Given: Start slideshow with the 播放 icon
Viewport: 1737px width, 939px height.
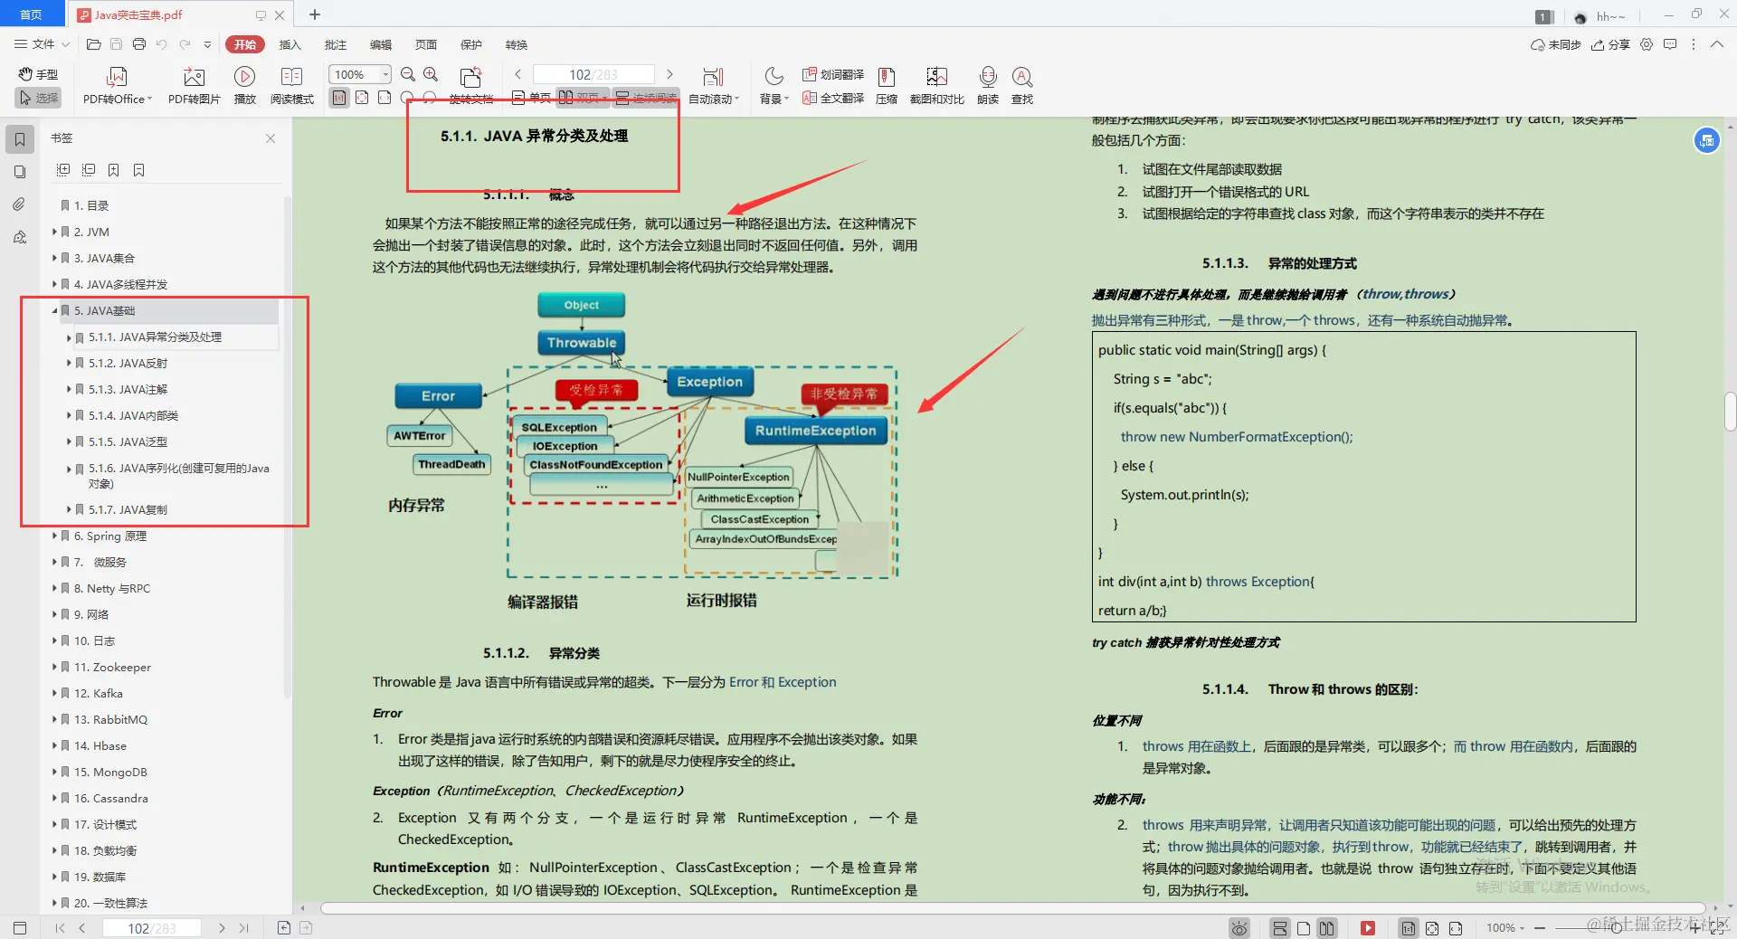Looking at the screenshot, I should pos(244,84).
